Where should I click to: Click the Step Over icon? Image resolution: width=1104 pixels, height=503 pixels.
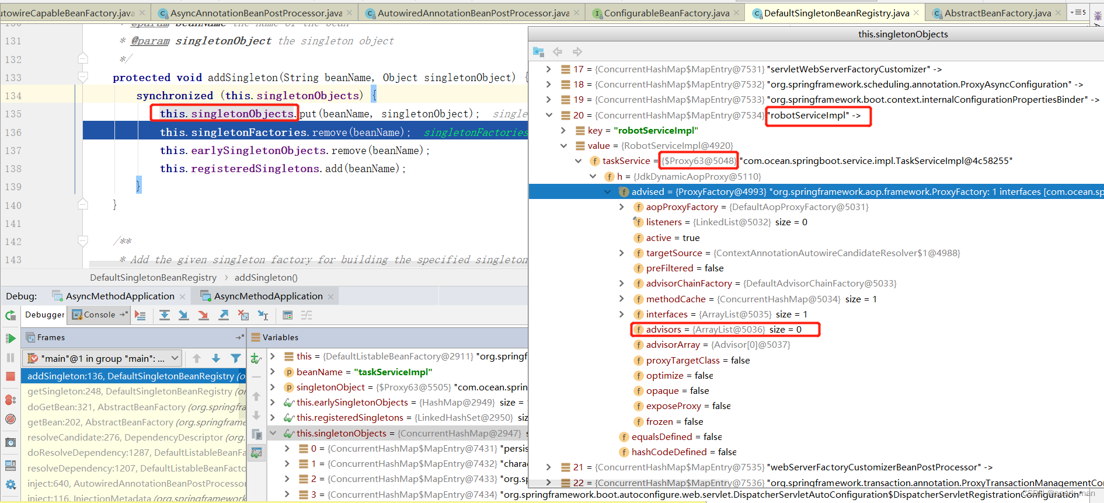click(165, 315)
